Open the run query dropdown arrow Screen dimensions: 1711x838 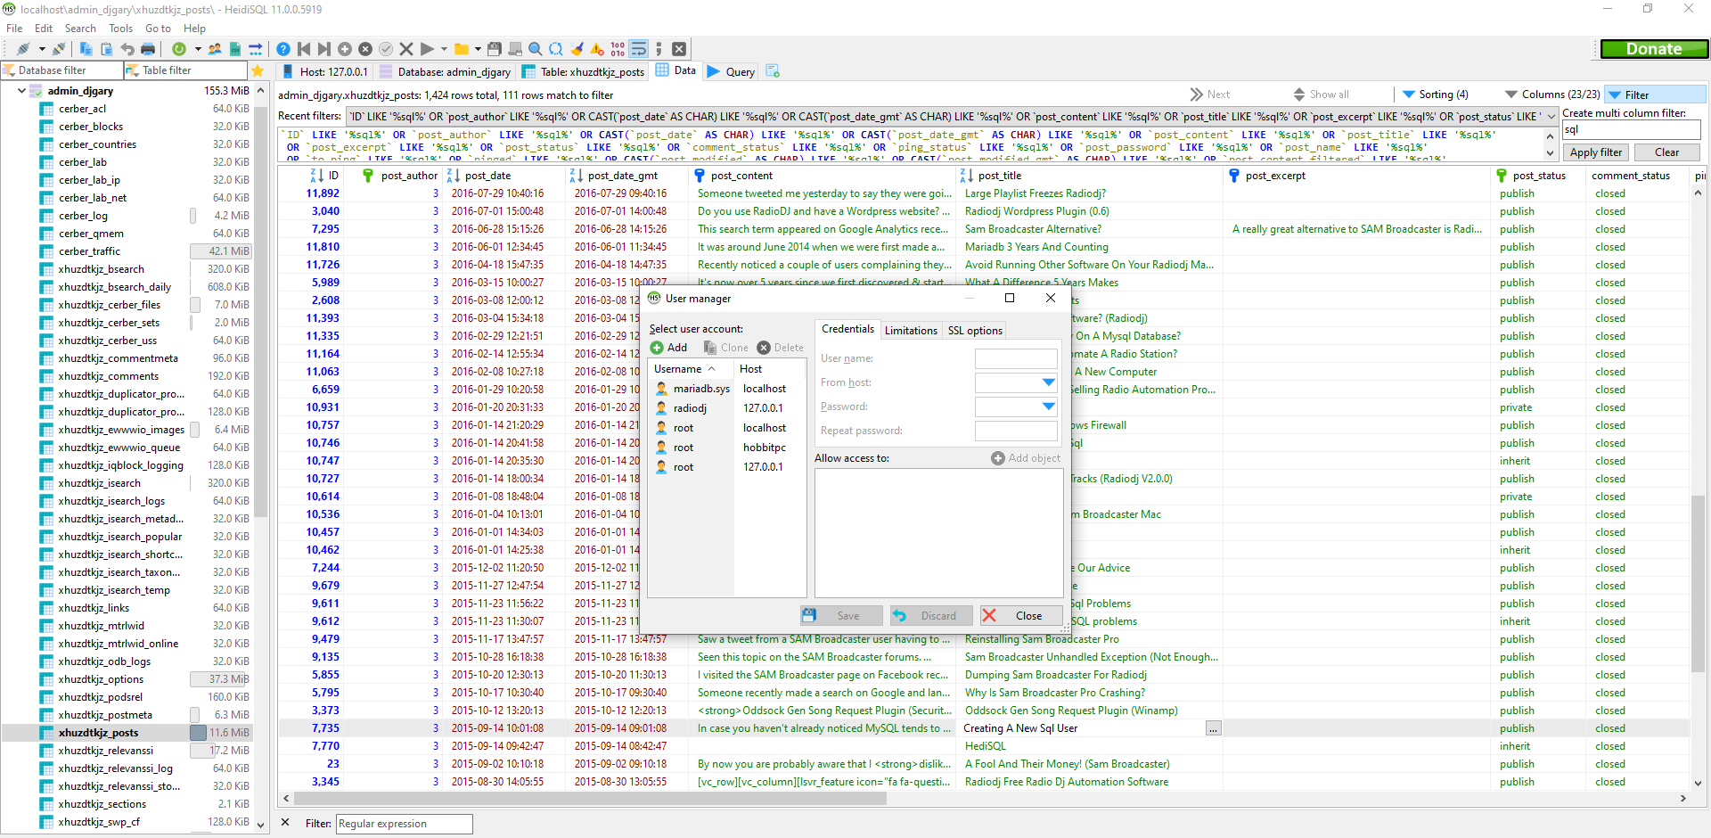click(x=446, y=49)
